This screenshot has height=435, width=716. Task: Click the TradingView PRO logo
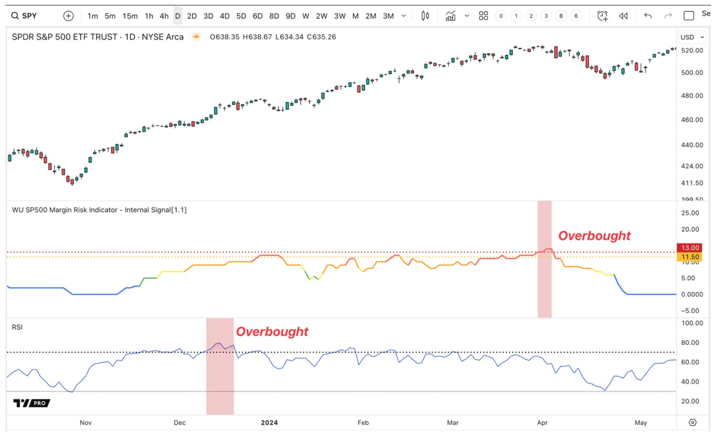point(32,403)
